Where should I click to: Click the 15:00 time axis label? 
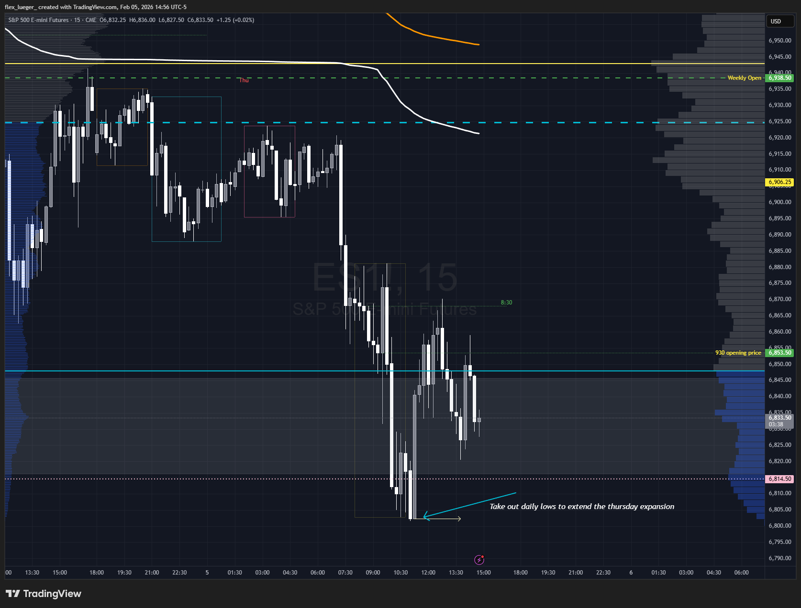point(483,573)
